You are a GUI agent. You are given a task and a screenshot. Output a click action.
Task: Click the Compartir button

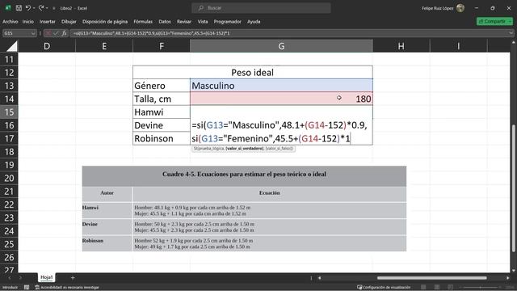(494, 22)
